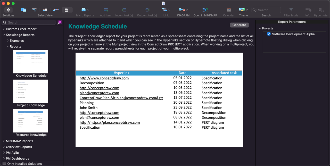Expand the PM Dashboards section
The width and height of the screenshot is (330, 166).
pyautogui.click(x=4, y=158)
